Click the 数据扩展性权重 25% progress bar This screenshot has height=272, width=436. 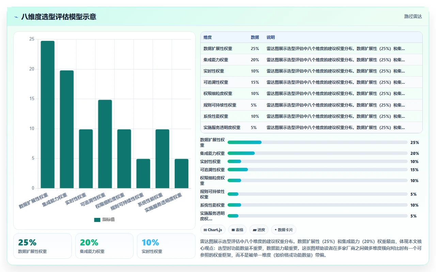pos(317,142)
